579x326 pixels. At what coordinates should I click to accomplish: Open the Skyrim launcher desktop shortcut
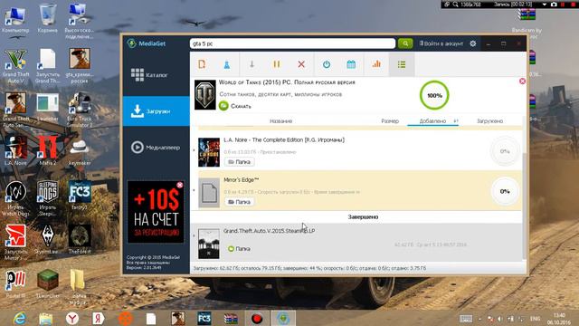[48, 239]
